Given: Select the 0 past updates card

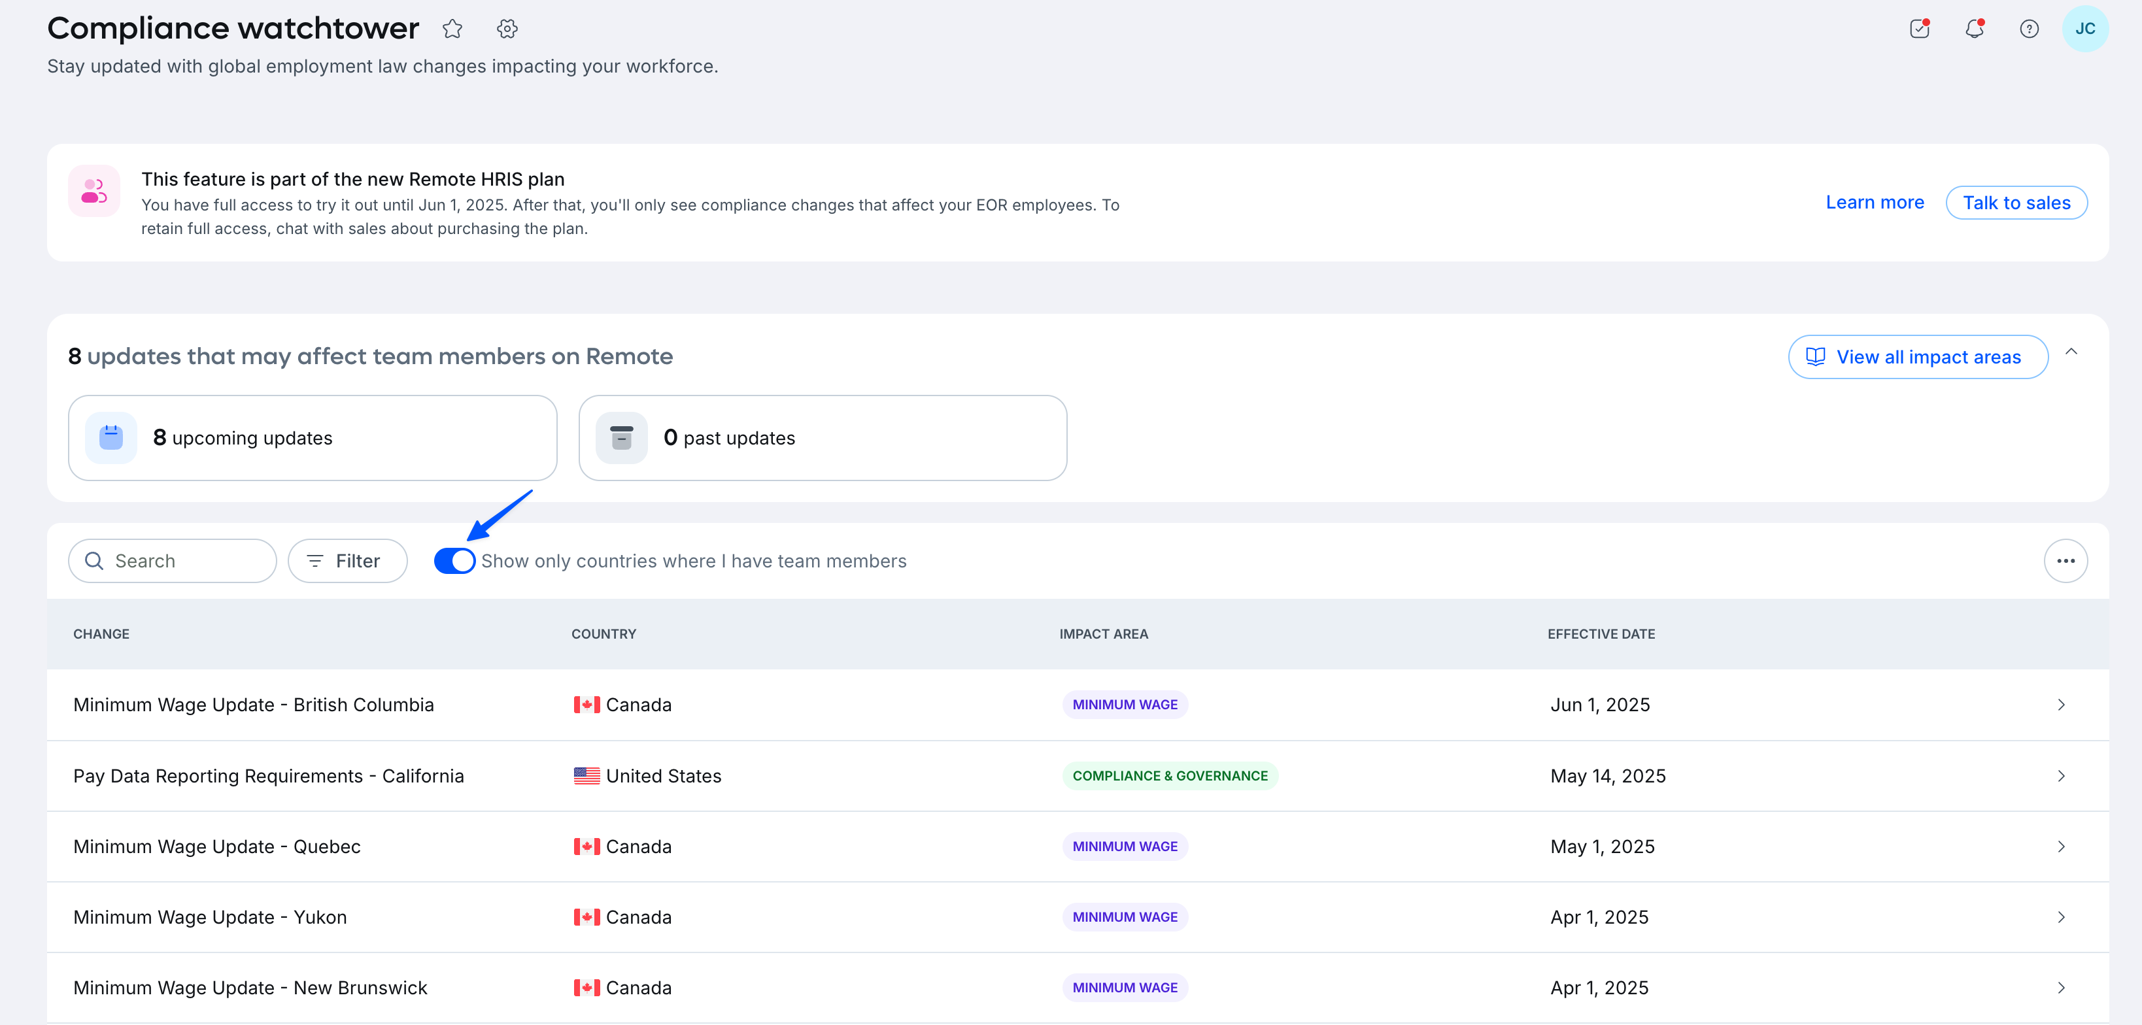Looking at the screenshot, I should click(823, 438).
